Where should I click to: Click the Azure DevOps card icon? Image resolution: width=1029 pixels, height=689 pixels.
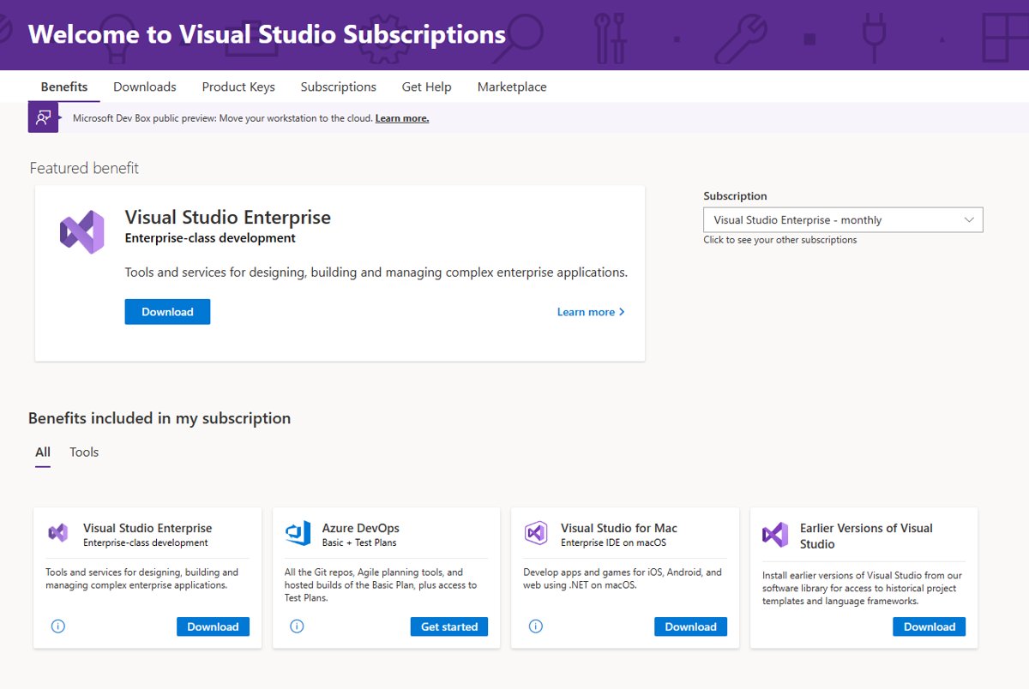coord(298,533)
